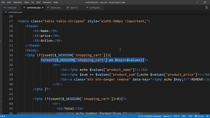Click cartDetails.php in the breadcrumb
The image size is (210, 118).
tap(15, 12)
